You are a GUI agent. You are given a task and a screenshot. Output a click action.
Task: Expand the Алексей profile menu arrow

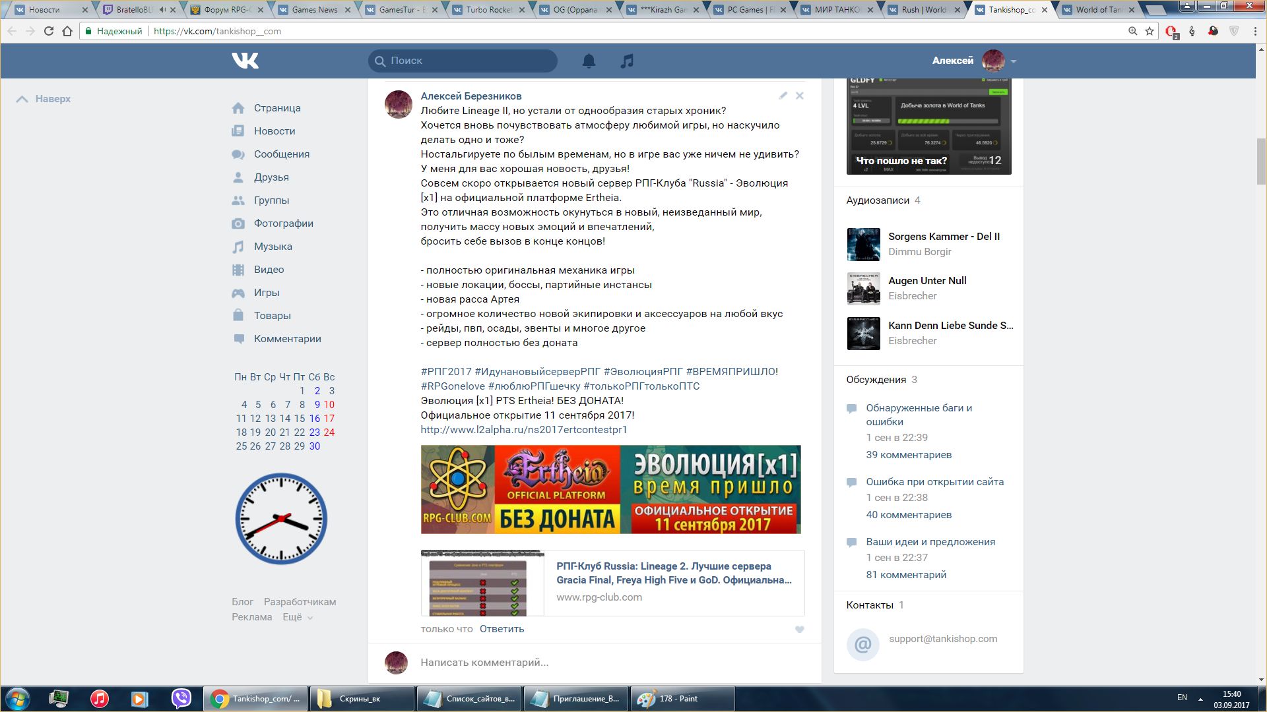[1014, 61]
